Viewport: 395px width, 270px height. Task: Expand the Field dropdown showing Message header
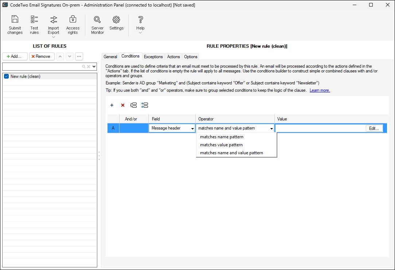tap(192, 128)
